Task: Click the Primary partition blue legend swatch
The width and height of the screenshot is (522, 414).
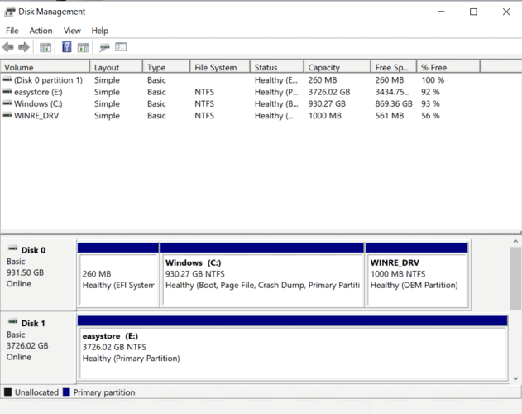Action: [x=66, y=392]
